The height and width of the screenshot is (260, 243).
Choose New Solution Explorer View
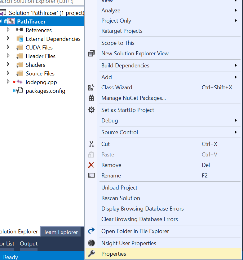point(163,53)
